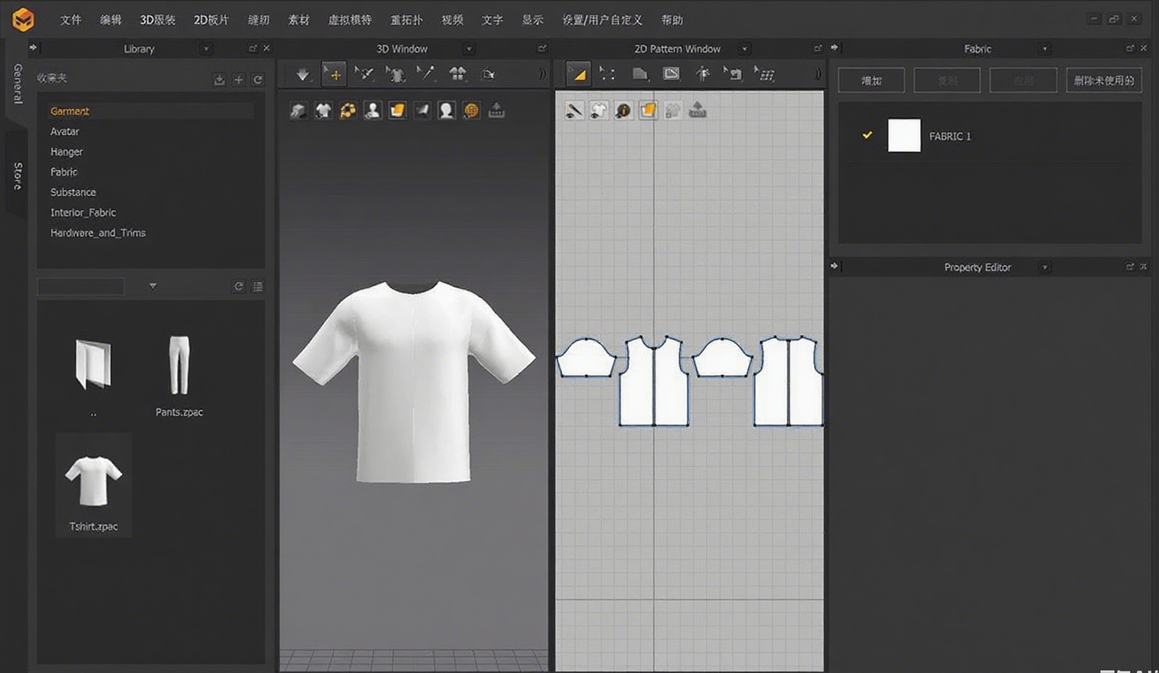This screenshot has width=1159, height=673.
Task: Open the 3D服装 menu
Action: click(x=157, y=20)
